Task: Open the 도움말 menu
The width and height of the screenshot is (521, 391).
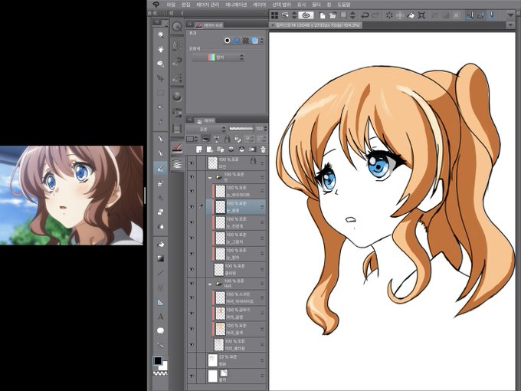Action: [x=343, y=5]
